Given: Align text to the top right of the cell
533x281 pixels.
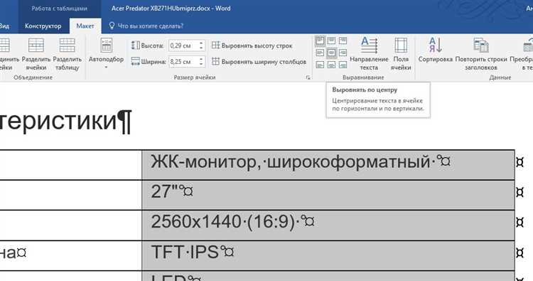Looking at the screenshot, I should [343, 41].
